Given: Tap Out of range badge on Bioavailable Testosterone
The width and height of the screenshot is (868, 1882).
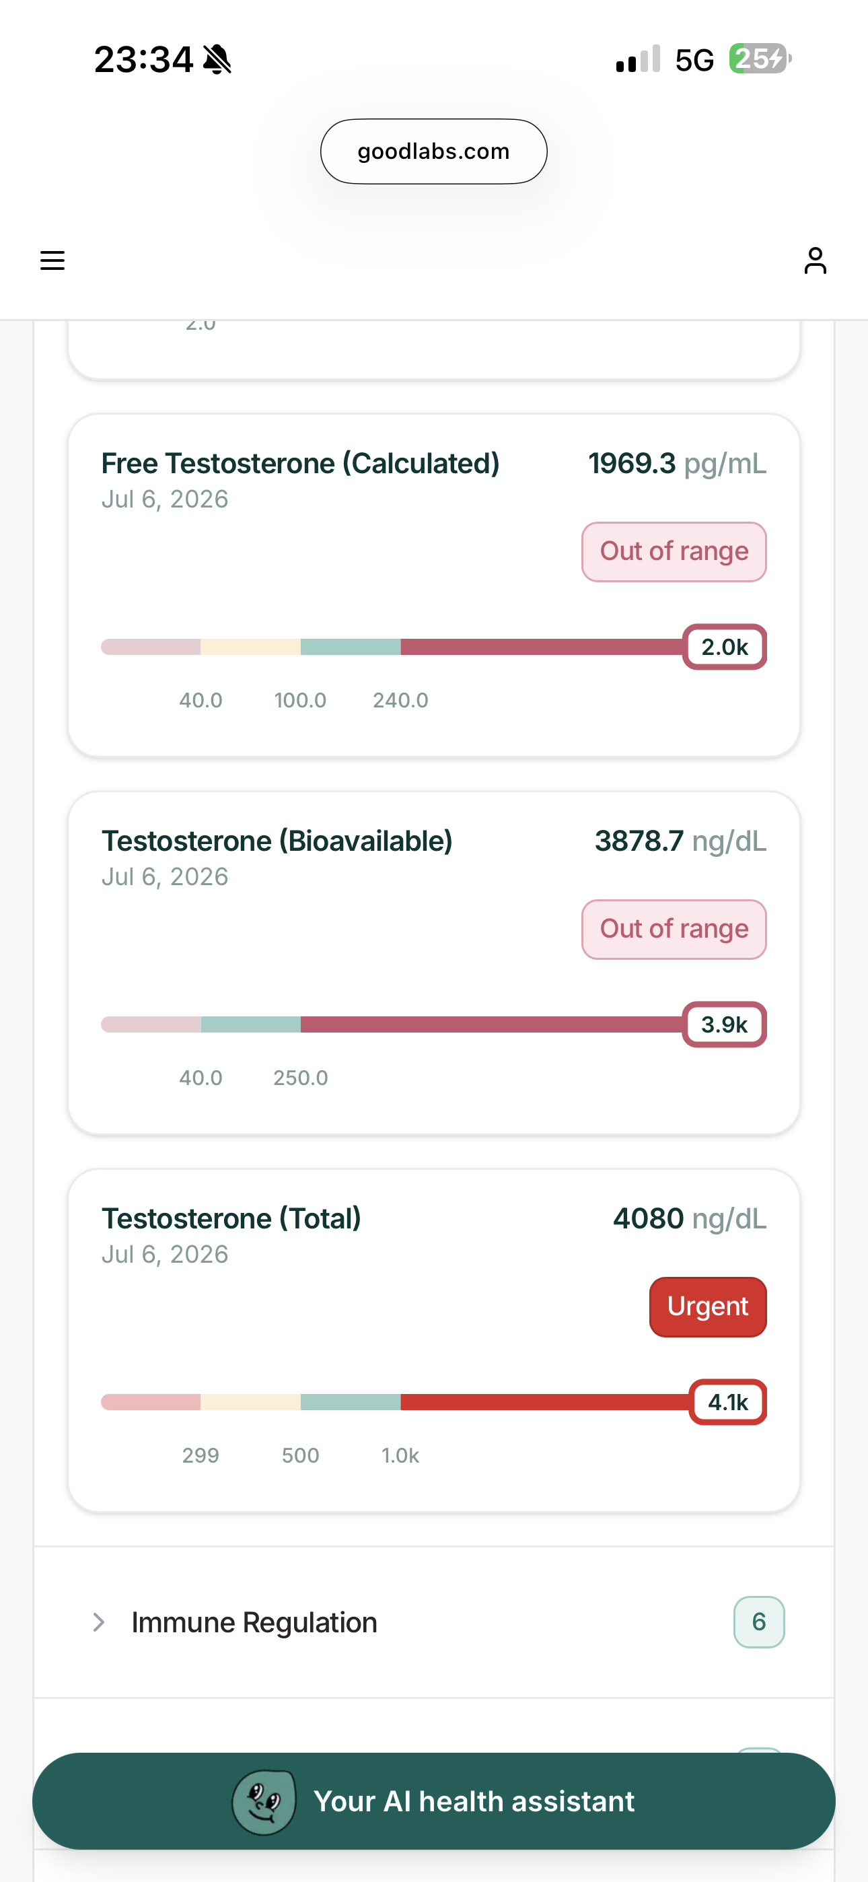Looking at the screenshot, I should pos(674,930).
